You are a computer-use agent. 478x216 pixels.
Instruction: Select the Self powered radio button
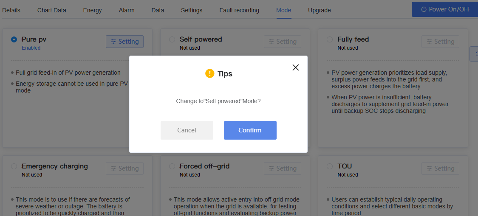[172, 39]
